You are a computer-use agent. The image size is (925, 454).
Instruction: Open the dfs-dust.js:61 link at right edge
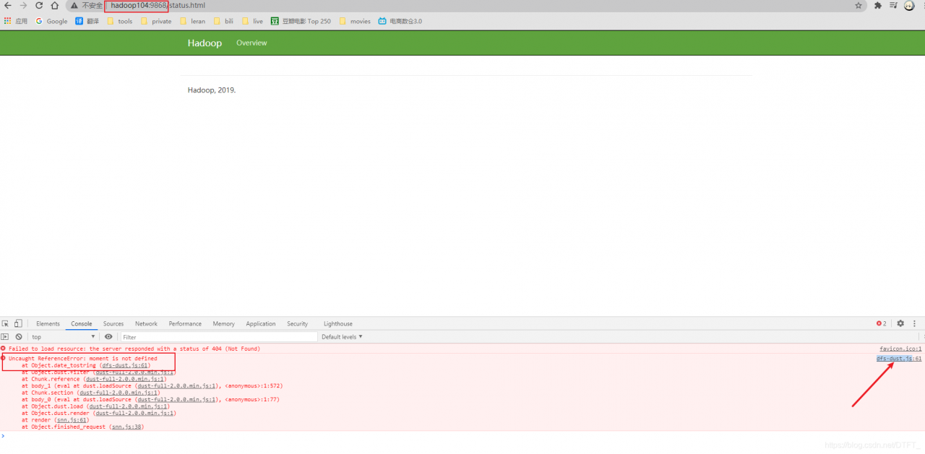(899, 359)
